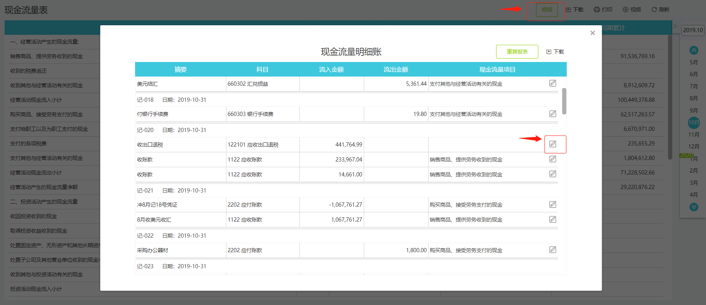Click the 441,764.99 inflow amount
The height and width of the screenshot is (305, 706).
pyautogui.click(x=349, y=145)
